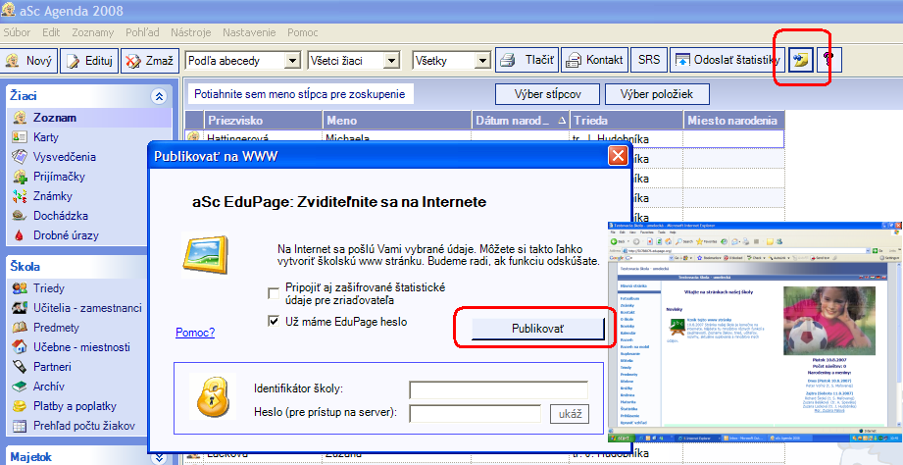The width and height of the screenshot is (903, 465).
Task: Sort by the Trieda column header
Action: (627, 121)
